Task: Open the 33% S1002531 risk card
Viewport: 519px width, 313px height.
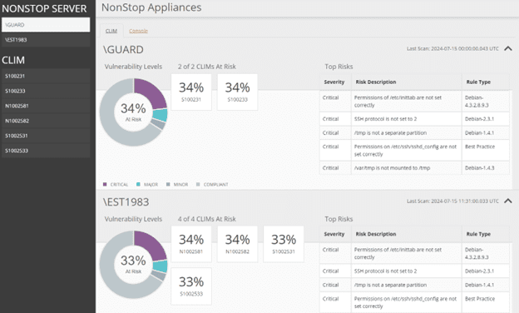Action: pyautogui.click(x=284, y=244)
